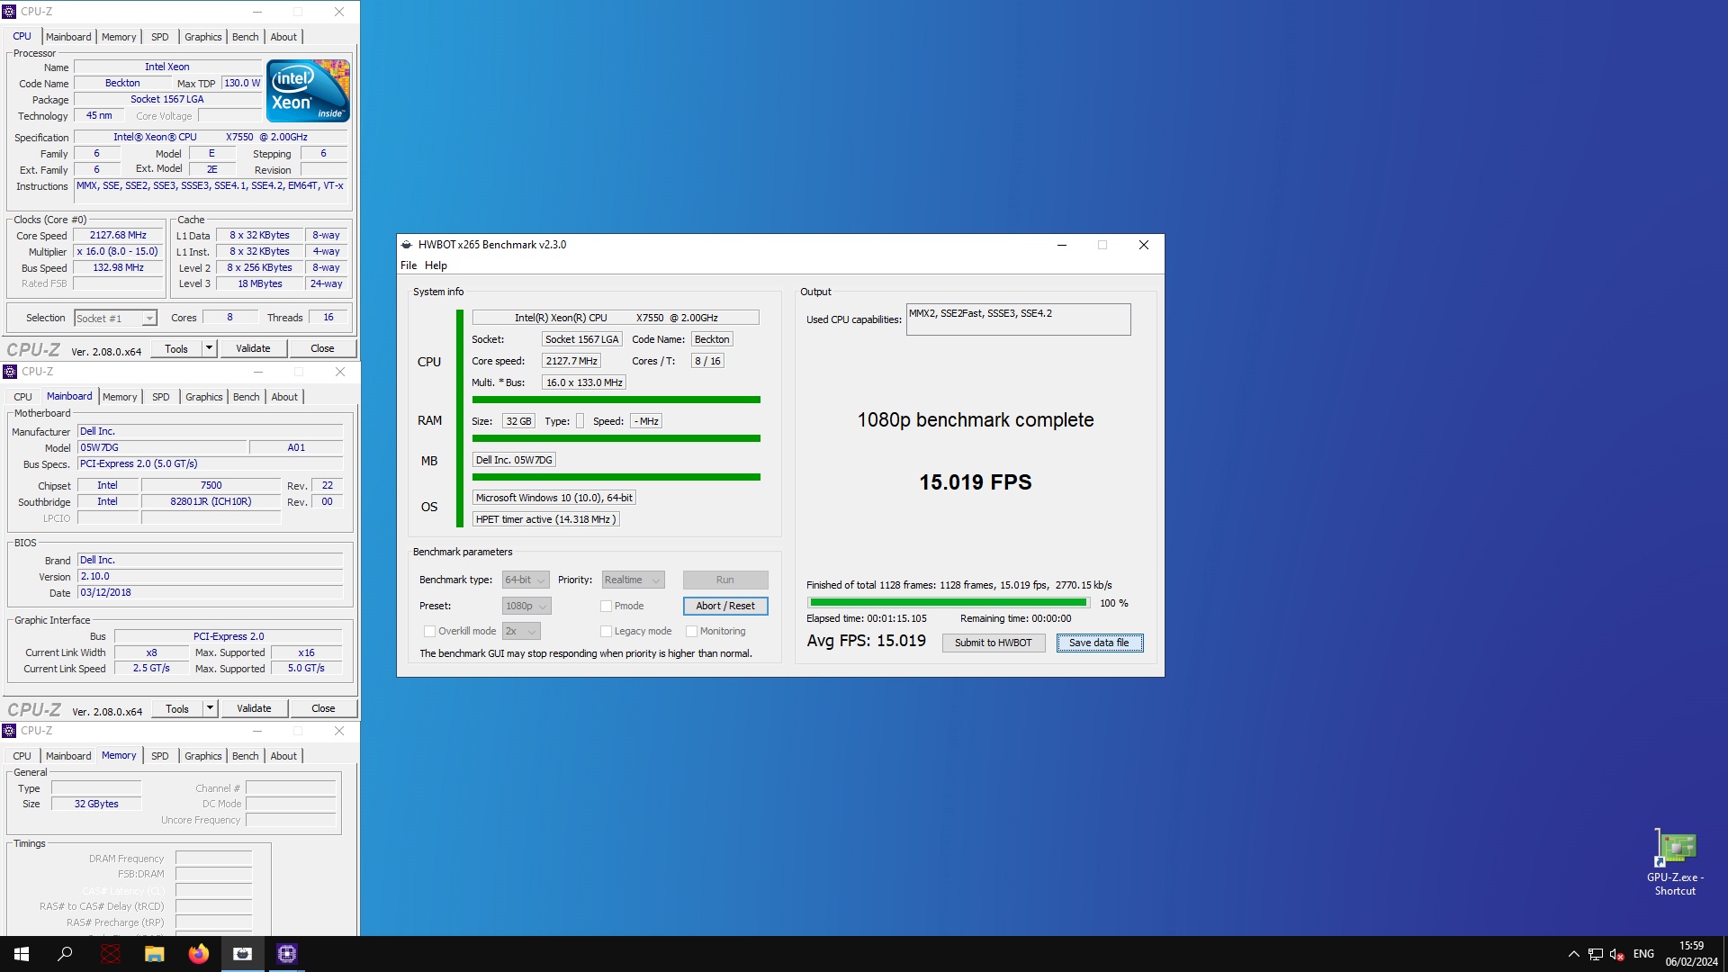
Task: Enable Overkill mode checkbox
Action: (429, 631)
